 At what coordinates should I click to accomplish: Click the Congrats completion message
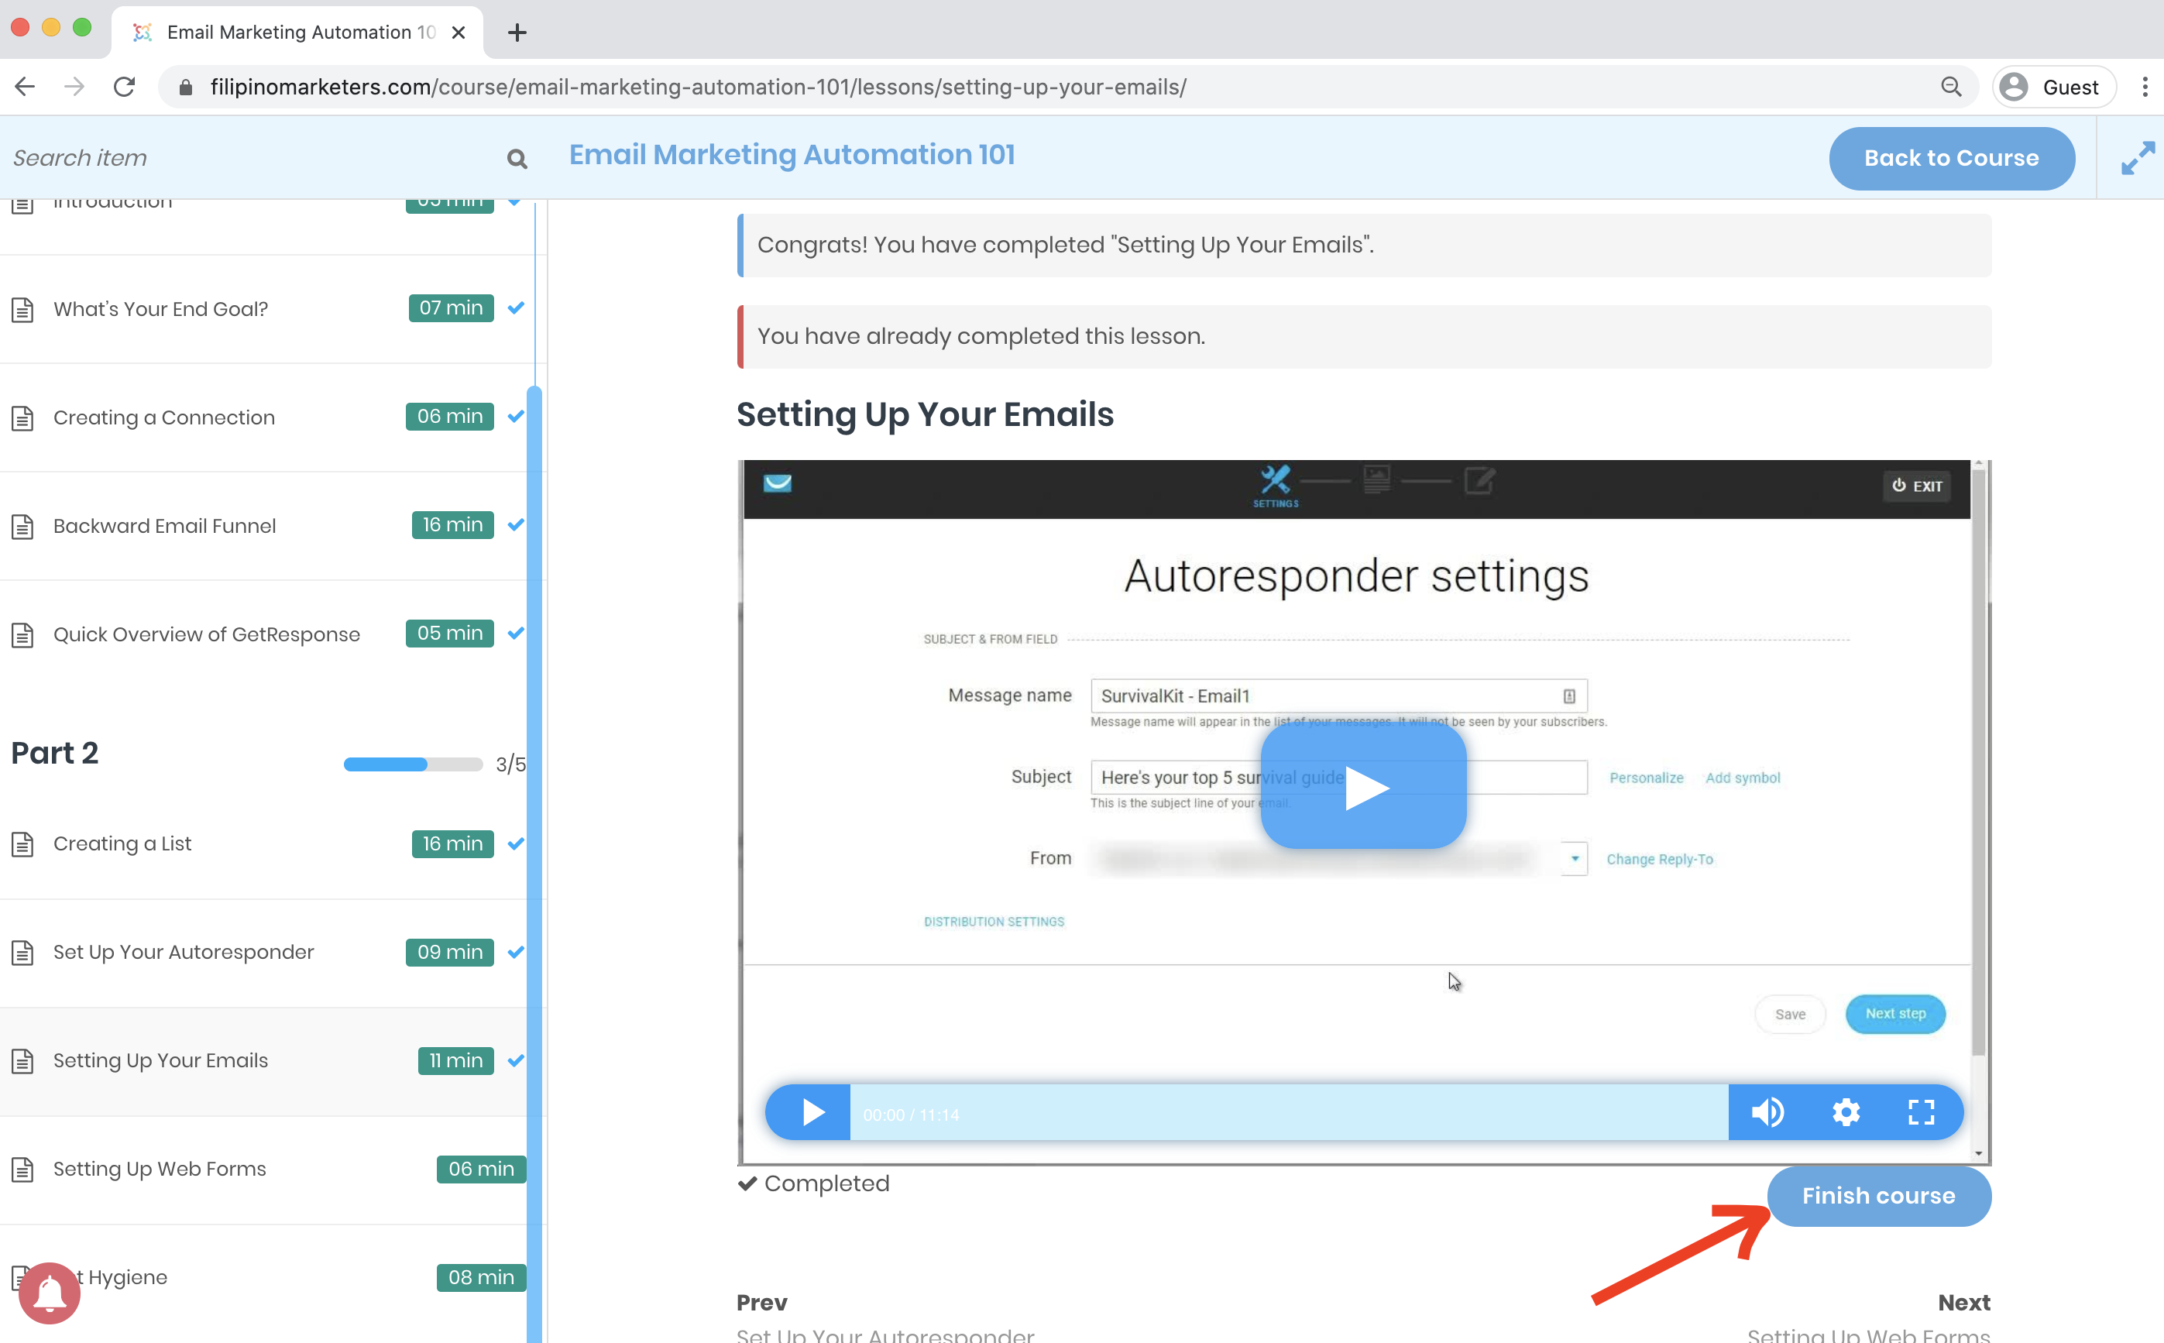1364,246
